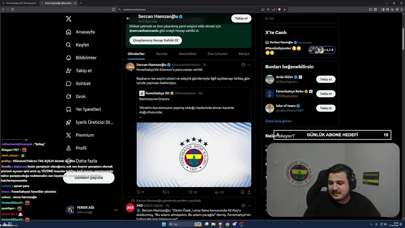View analytics of the Ederson post
The image size is (405, 228).
coord(219,192)
